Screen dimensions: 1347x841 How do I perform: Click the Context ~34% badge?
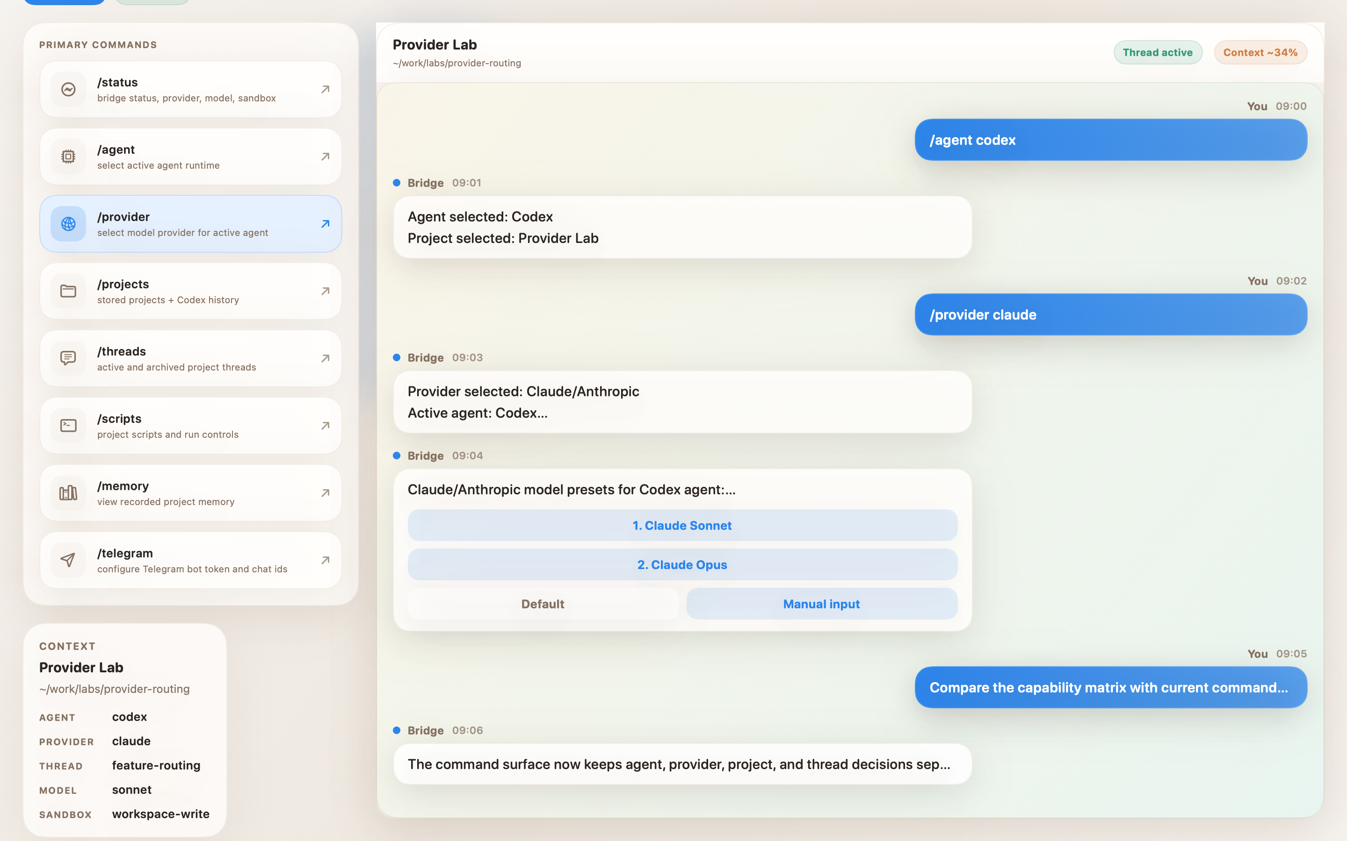[x=1260, y=52]
